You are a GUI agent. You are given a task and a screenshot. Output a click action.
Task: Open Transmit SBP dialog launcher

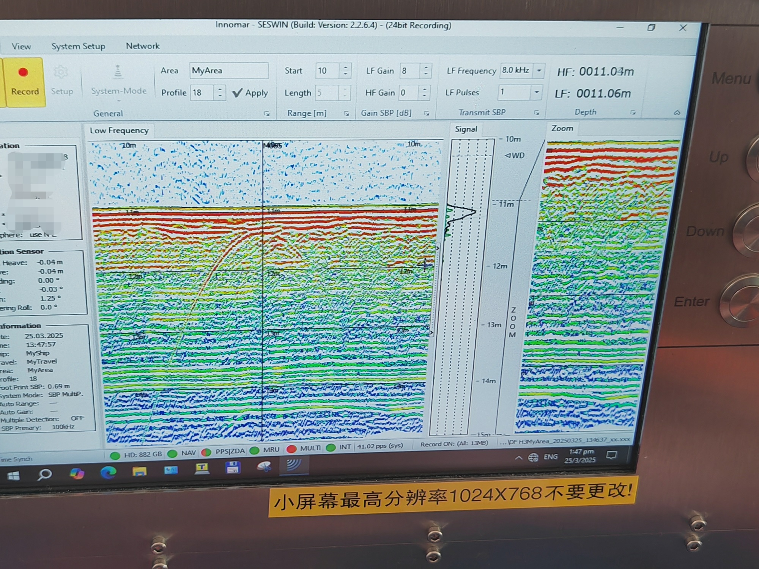(x=536, y=113)
